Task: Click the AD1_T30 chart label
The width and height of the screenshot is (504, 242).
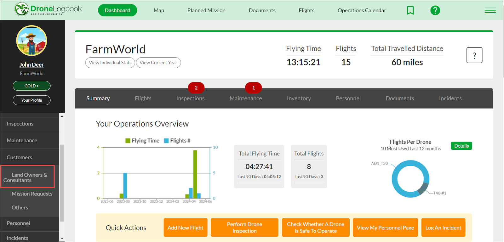Action: (x=379, y=163)
